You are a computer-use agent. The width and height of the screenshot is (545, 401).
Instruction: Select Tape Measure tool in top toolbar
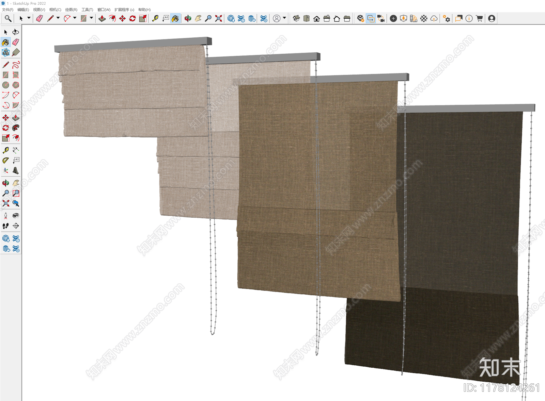(x=155, y=18)
